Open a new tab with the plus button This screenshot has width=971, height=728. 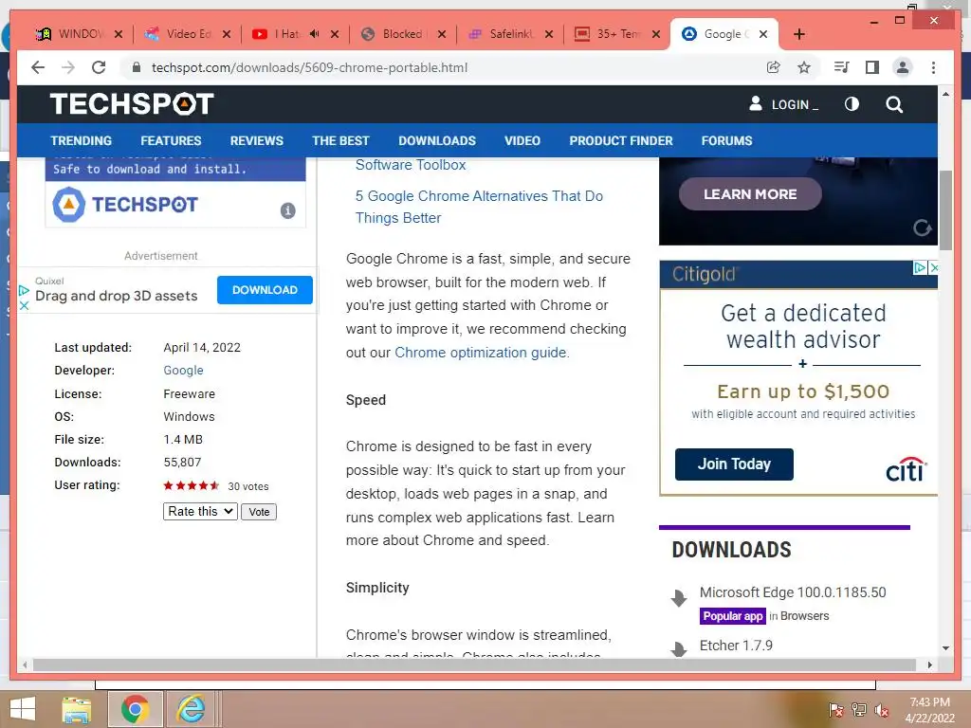click(798, 34)
